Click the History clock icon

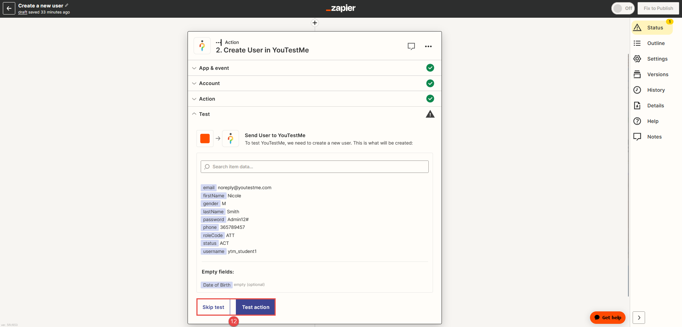[x=637, y=90]
